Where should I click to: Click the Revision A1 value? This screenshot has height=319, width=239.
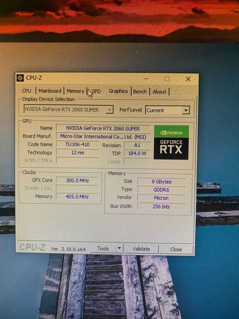click(137, 145)
